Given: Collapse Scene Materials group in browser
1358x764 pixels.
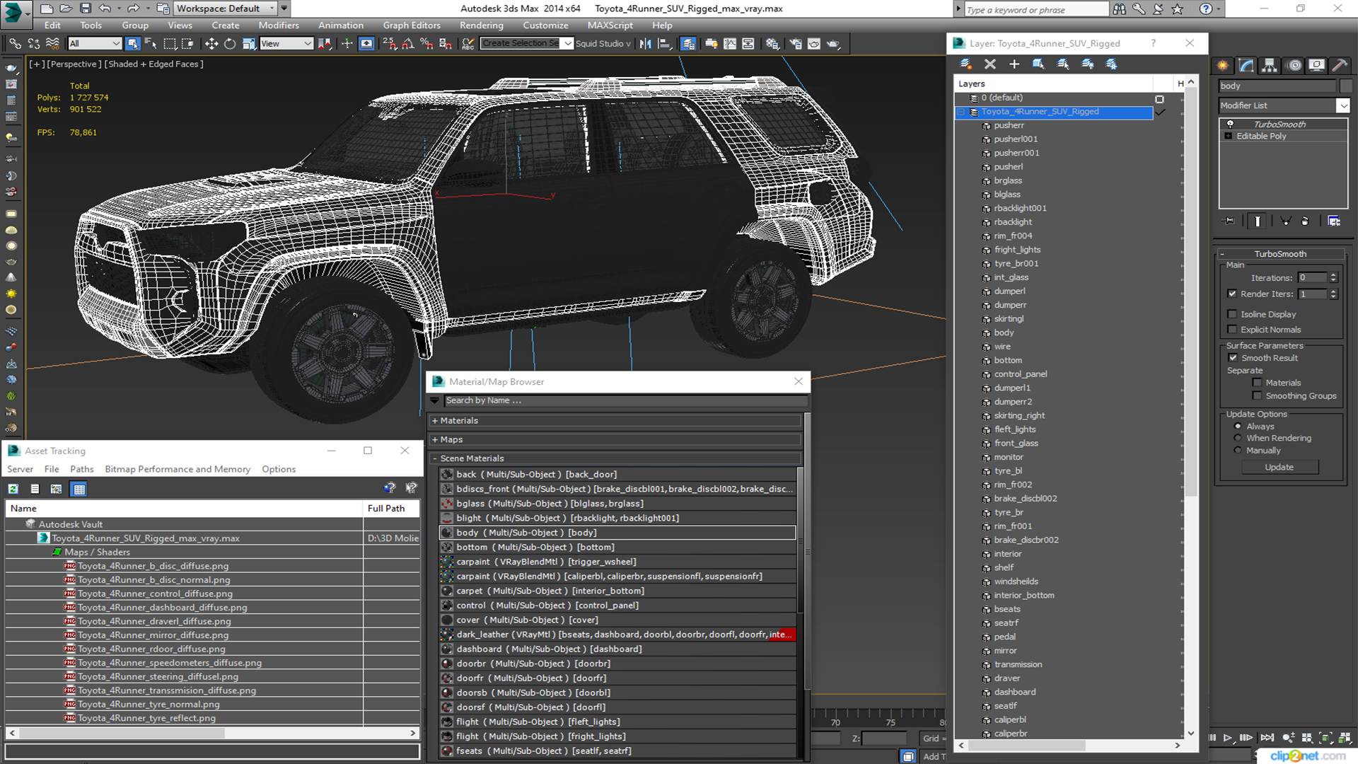Looking at the screenshot, I should point(435,459).
